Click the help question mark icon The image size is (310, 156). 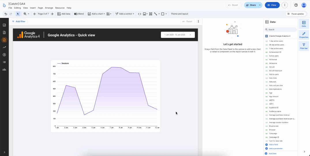pyautogui.click(x=296, y=5)
